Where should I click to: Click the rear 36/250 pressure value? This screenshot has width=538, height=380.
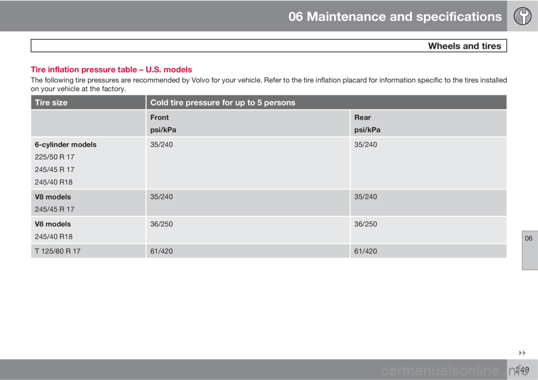pyautogui.click(x=365, y=224)
